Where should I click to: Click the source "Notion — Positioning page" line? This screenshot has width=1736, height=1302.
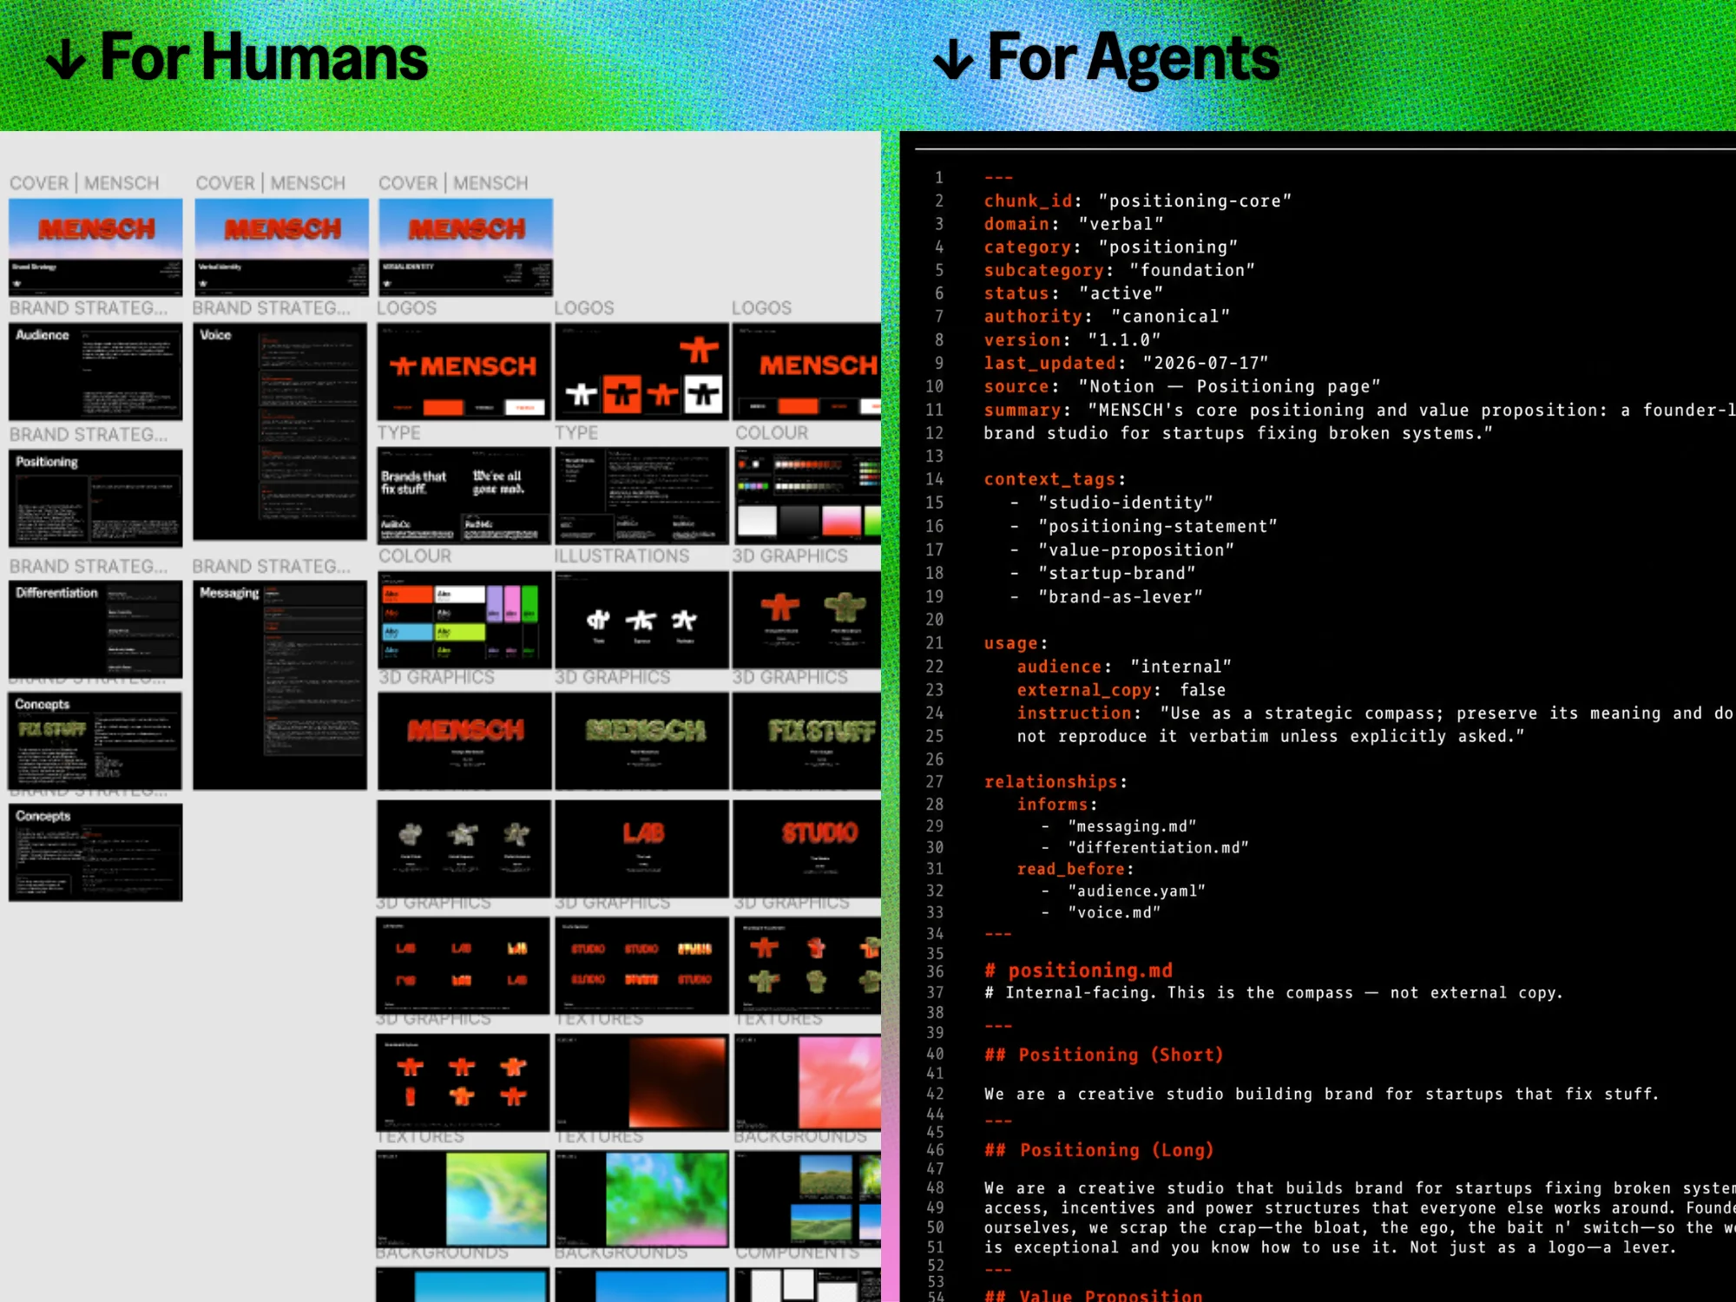point(1182,386)
